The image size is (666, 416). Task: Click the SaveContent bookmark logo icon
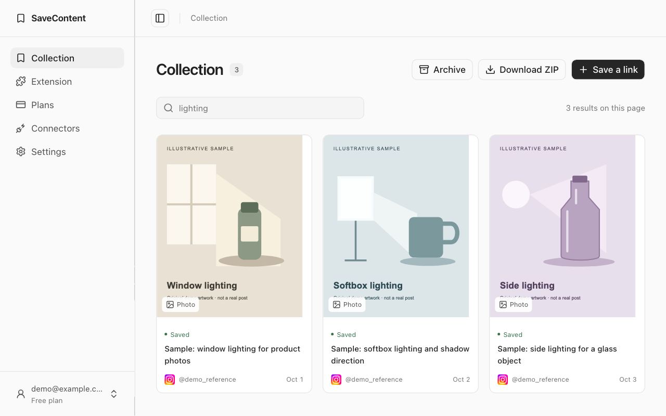(21, 18)
